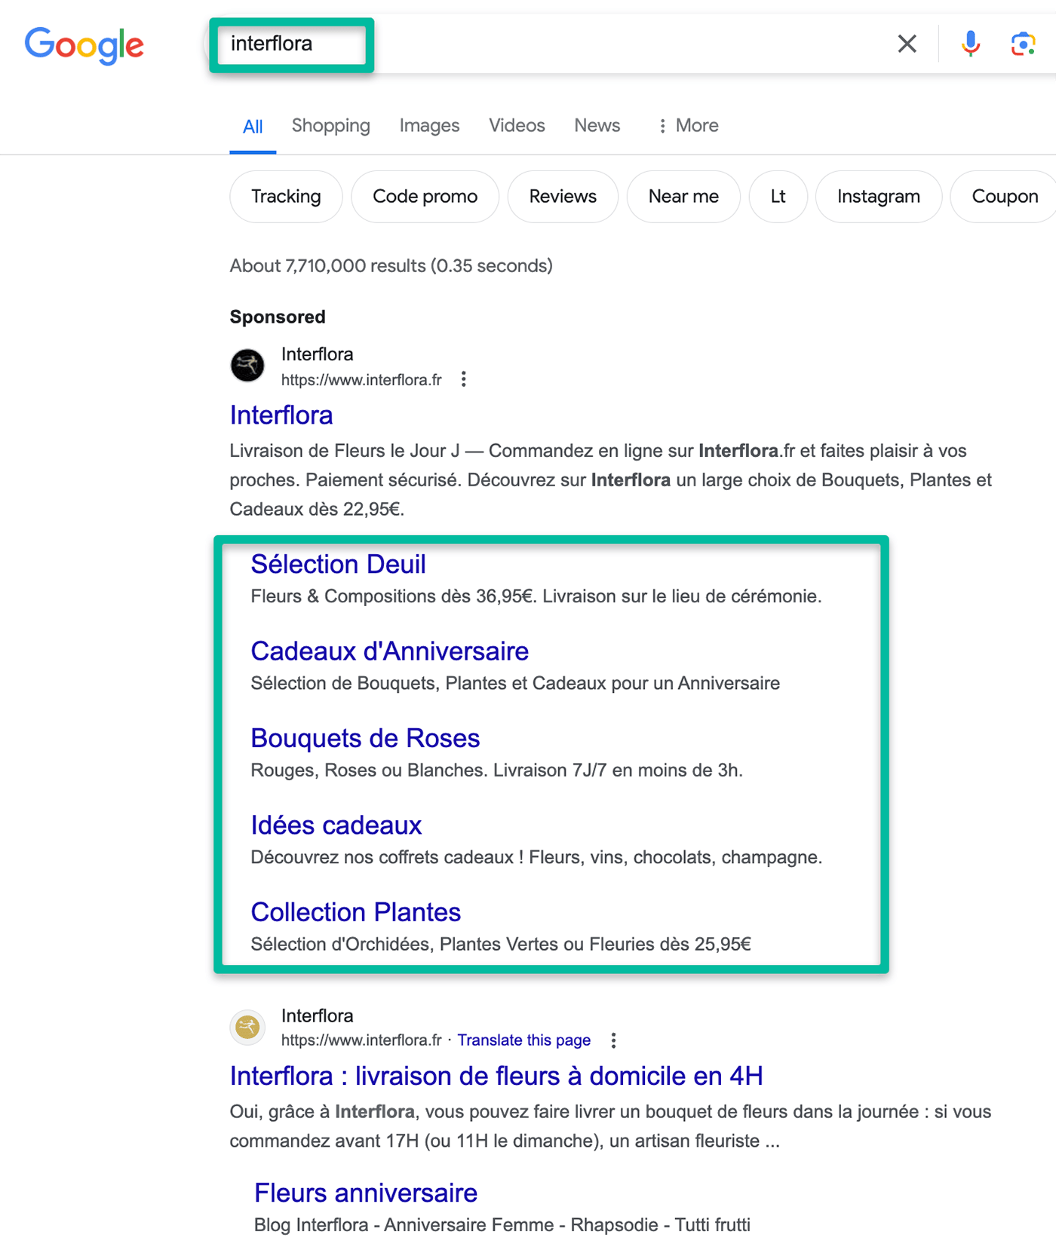Open Interflora : livraison de fleurs à domicile result
The width and height of the screenshot is (1056, 1256).
496,1076
